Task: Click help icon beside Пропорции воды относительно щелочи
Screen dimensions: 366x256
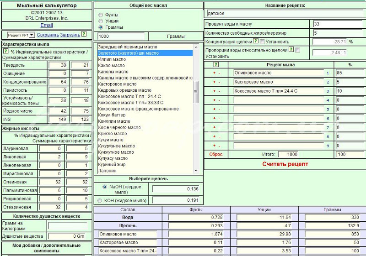Action: click(x=291, y=49)
